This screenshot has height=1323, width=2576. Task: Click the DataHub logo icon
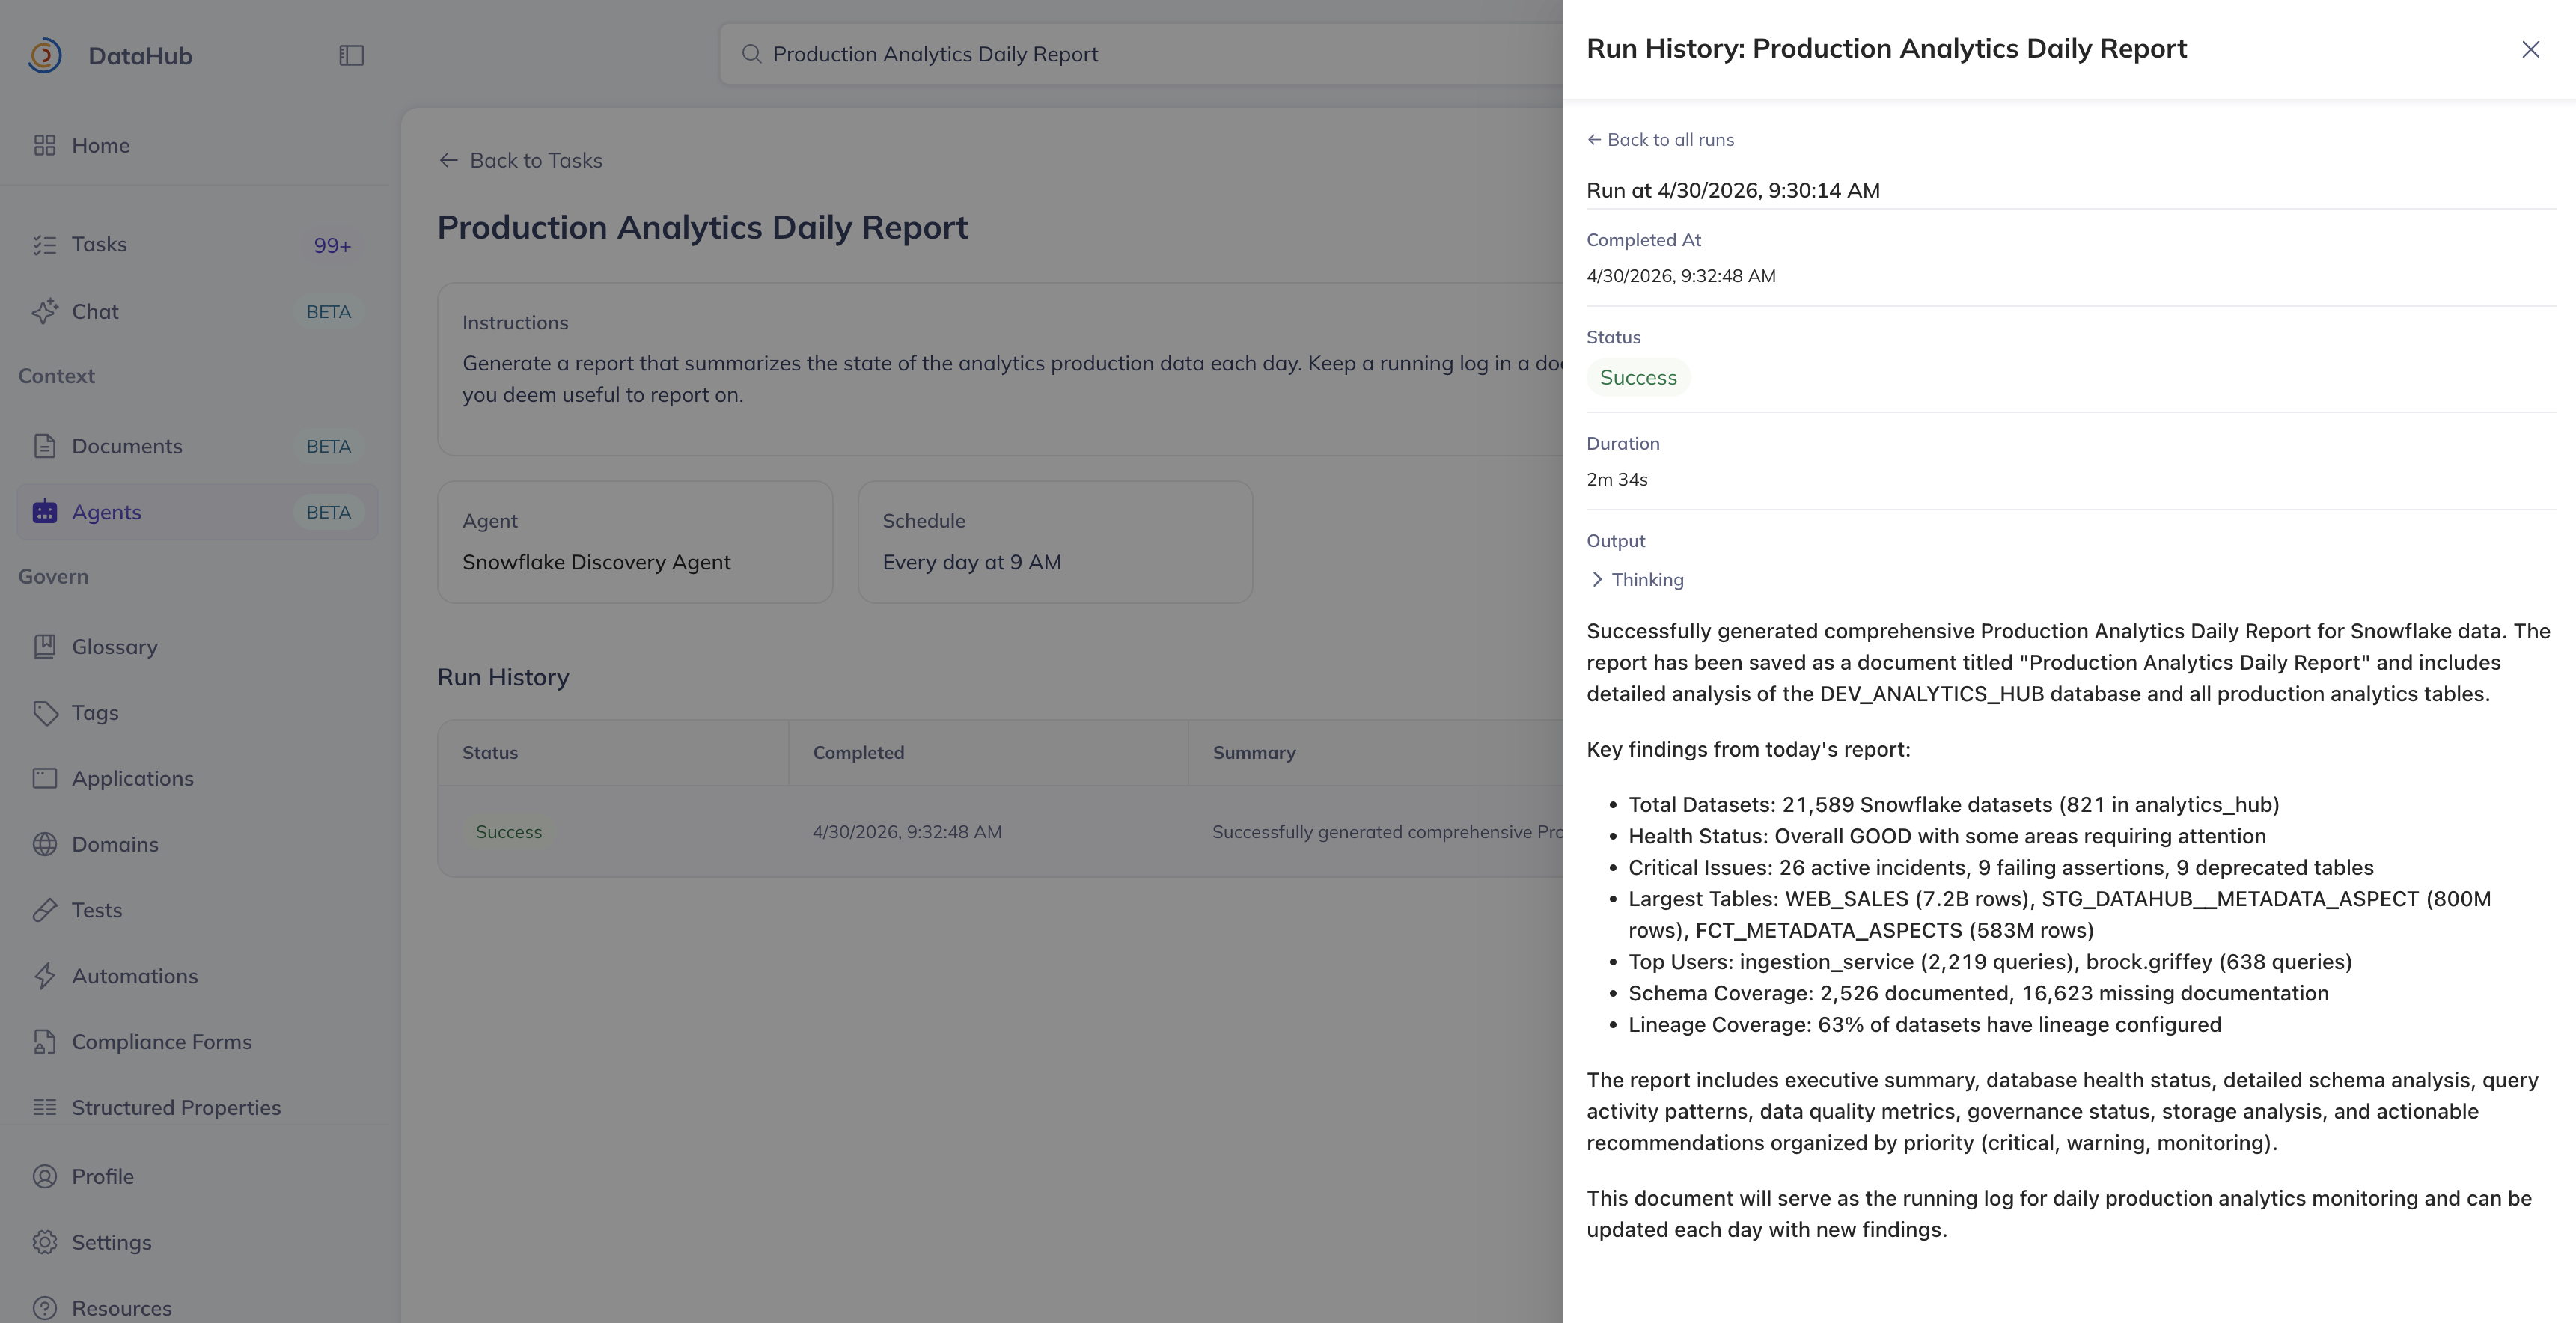[x=44, y=55]
